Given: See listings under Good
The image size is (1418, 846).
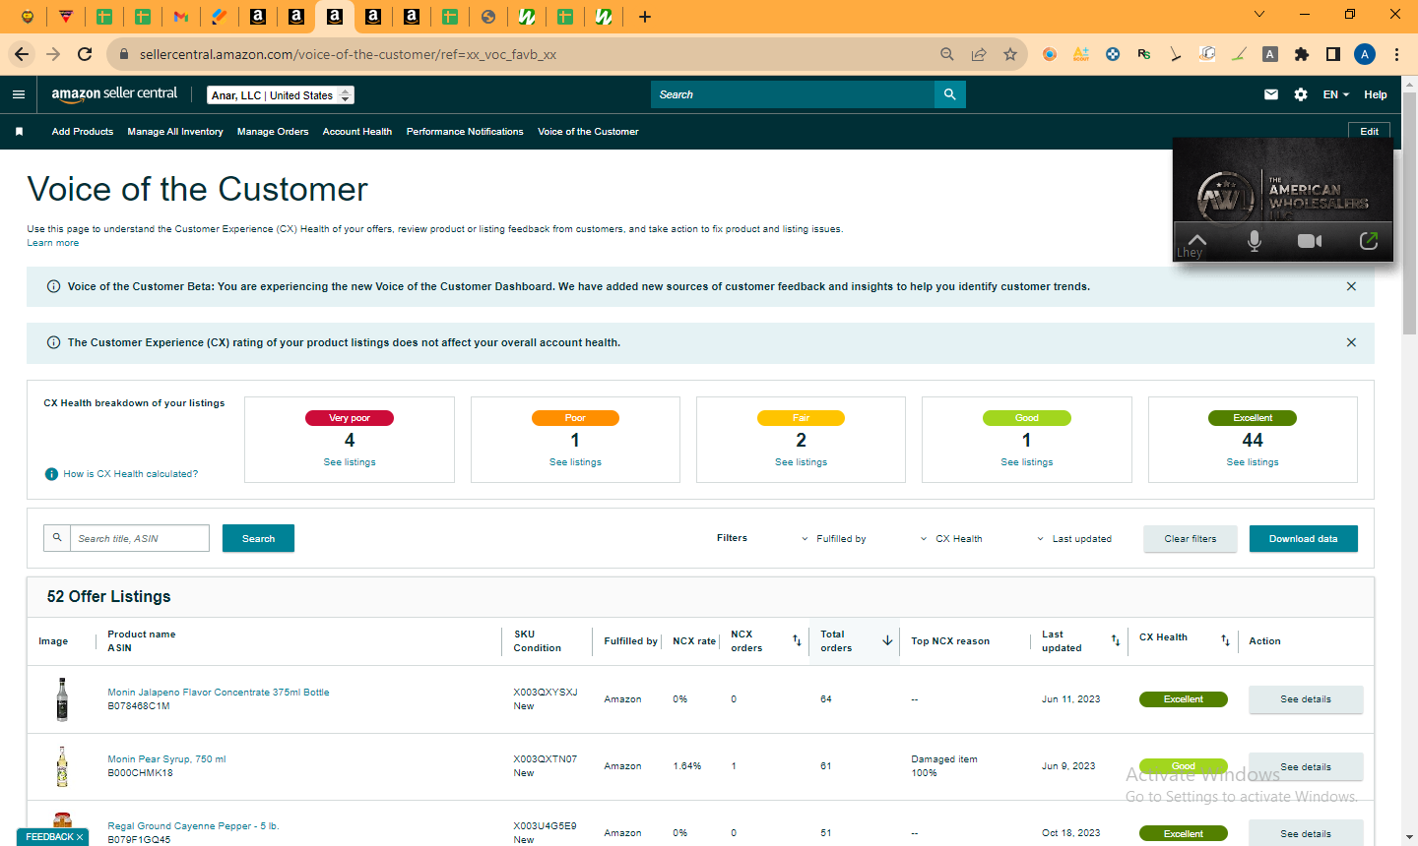Looking at the screenshot, I should pos(1027,462).
